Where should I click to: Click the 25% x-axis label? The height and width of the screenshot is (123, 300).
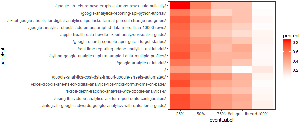click(x=180, y=114)
